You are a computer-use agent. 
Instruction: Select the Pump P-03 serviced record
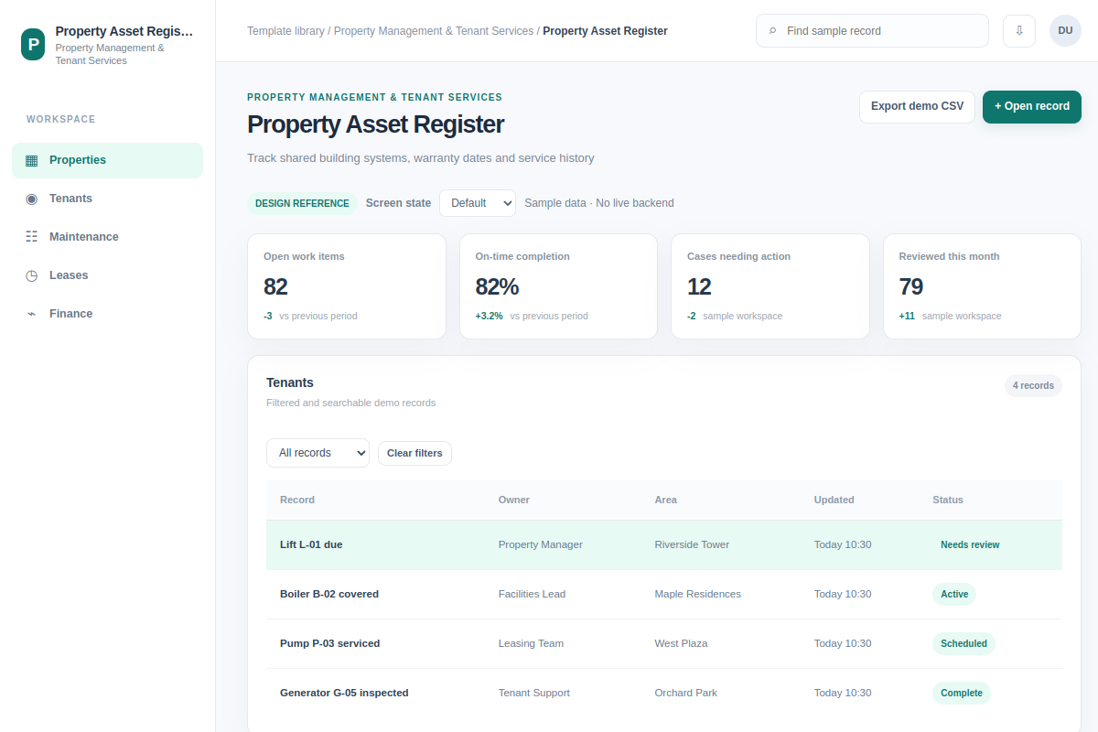(664, 643)
